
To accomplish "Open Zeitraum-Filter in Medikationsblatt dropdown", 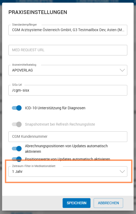I will (68, 172).
